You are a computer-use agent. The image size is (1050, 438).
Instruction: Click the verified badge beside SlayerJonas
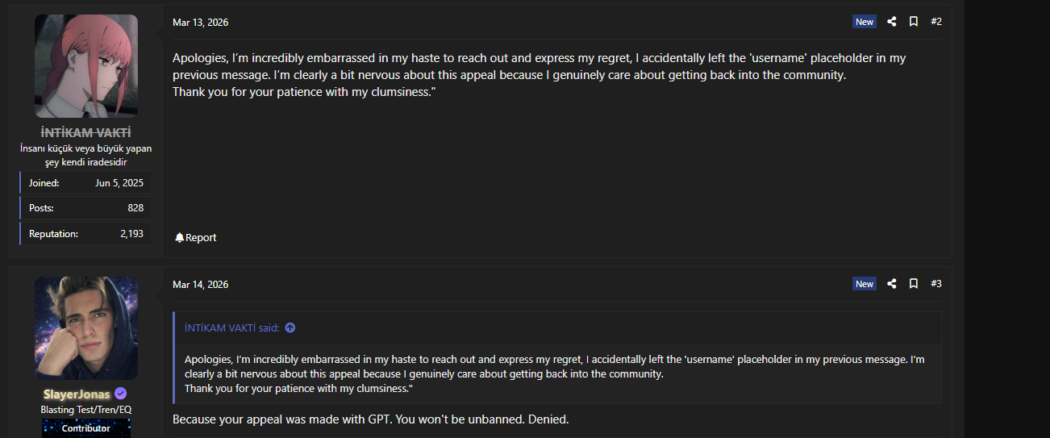click(121, 394)
